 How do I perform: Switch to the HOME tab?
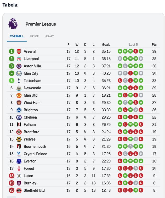click(35, 36)
